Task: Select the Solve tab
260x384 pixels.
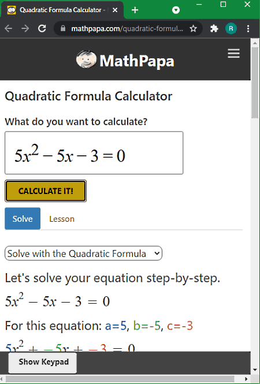Action: [23, 218]
